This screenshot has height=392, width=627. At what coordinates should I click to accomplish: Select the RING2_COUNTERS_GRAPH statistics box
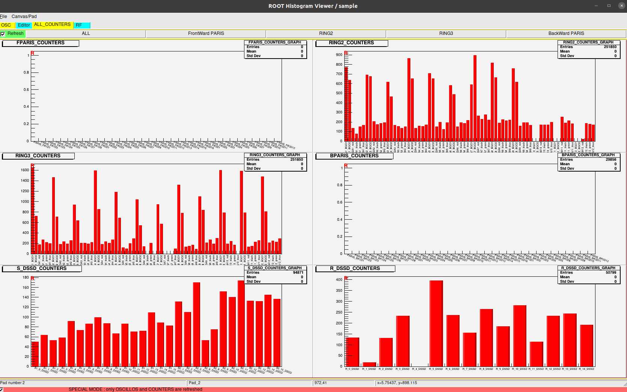pyautogui.click(x=588, y=50)
